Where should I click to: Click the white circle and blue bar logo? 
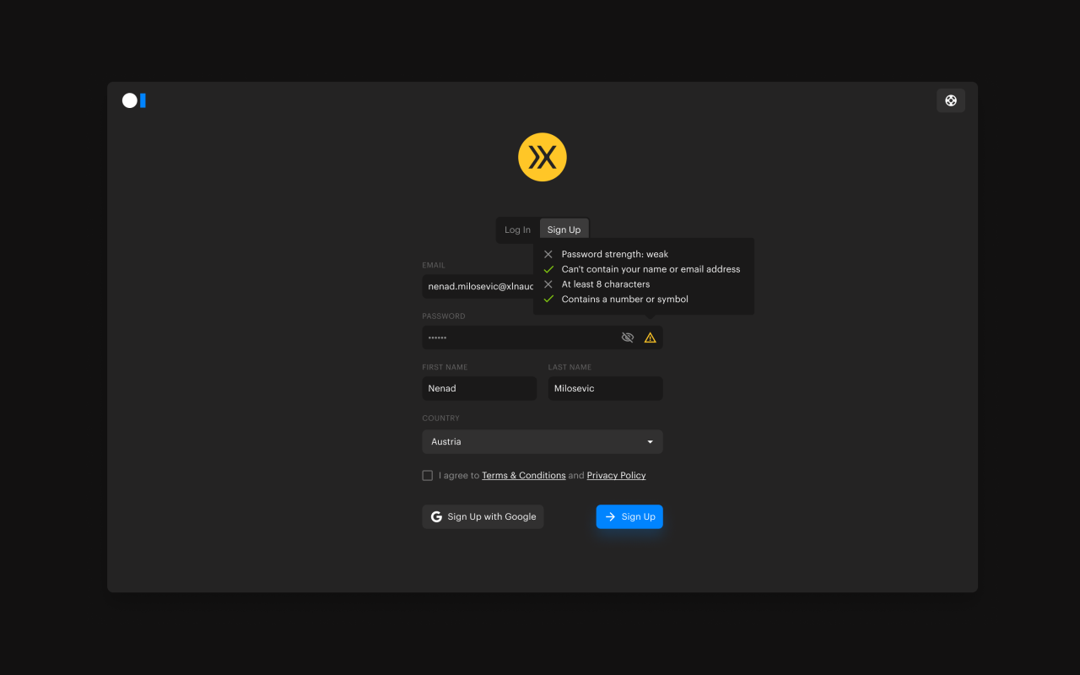134,100
